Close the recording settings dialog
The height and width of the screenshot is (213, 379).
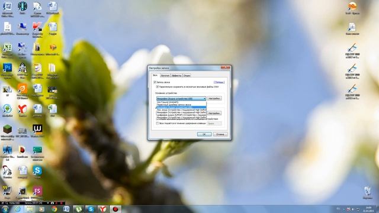[x=225, y=68]
